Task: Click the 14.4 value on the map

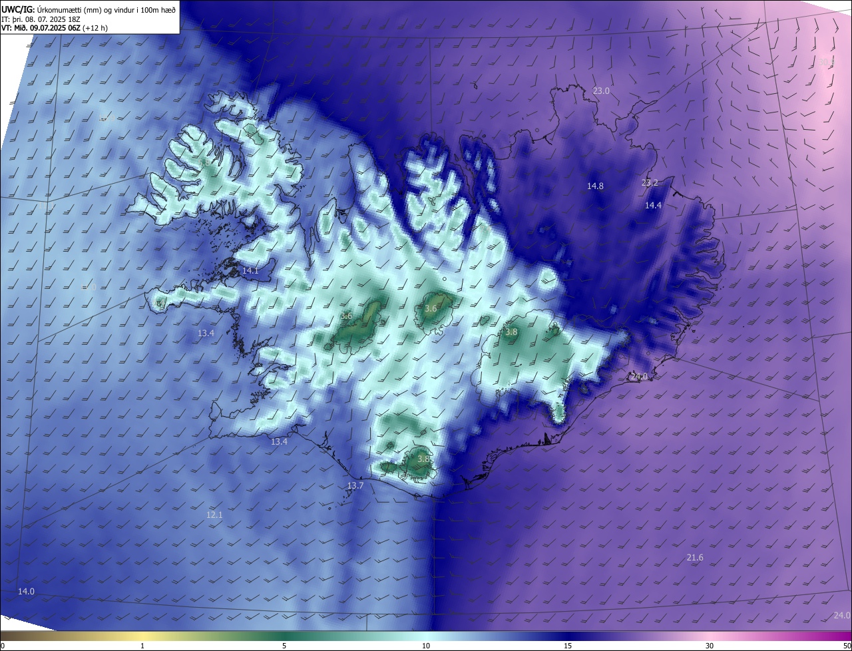Action: coord(653,205)
